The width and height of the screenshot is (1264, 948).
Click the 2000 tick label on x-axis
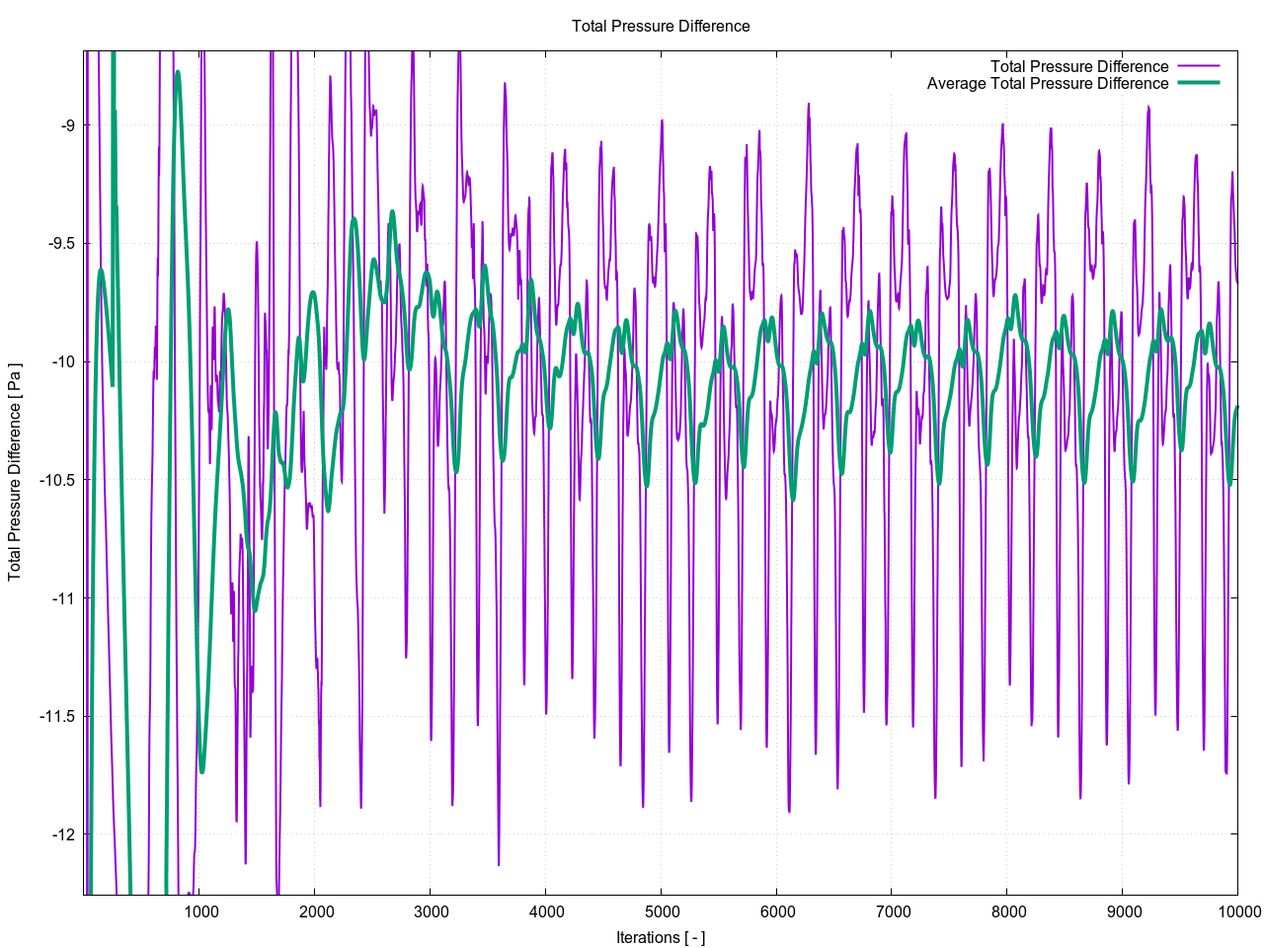(316, 911)
